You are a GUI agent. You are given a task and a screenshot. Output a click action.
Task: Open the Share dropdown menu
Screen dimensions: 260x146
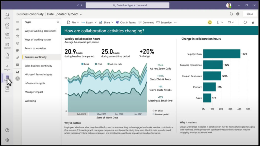(x=106, y=22)
